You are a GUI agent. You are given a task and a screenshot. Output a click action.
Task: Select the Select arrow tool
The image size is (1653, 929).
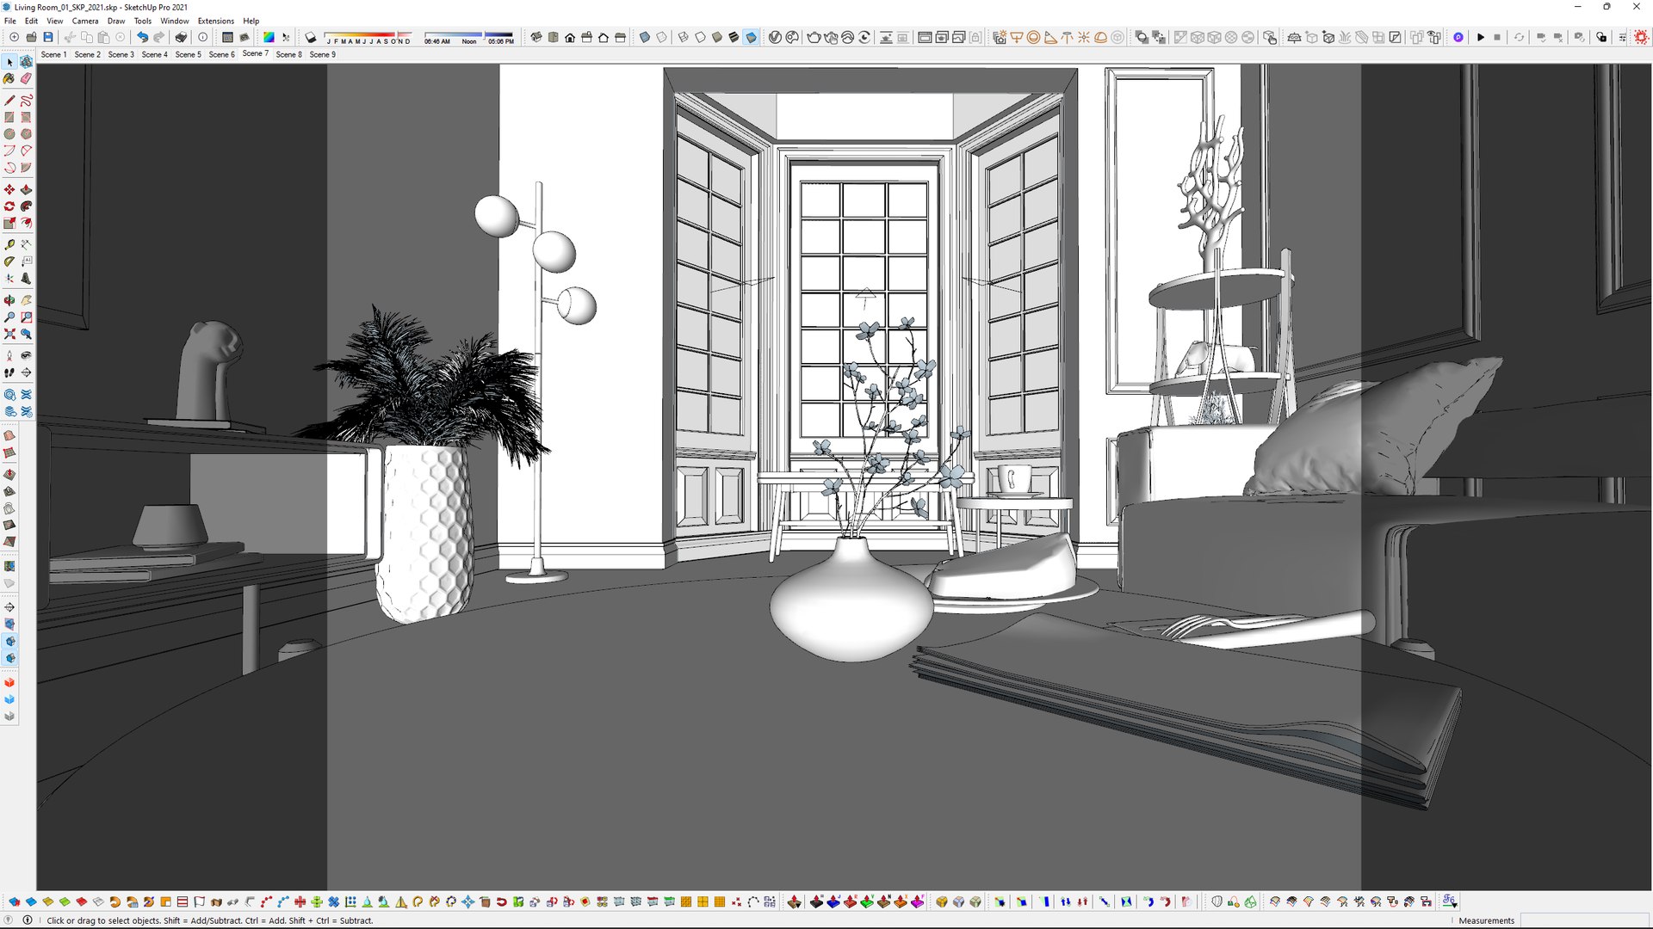pyautogui.click(x=9, y=62)
